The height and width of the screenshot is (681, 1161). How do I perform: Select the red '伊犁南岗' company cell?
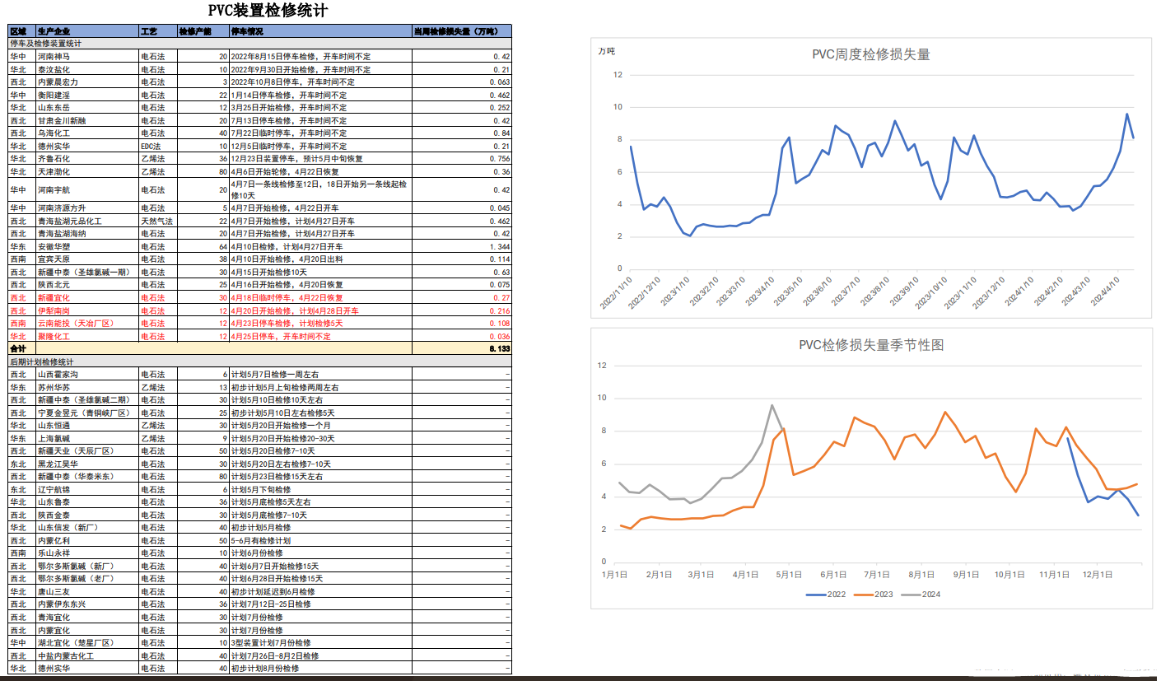(x=87, y=310)
